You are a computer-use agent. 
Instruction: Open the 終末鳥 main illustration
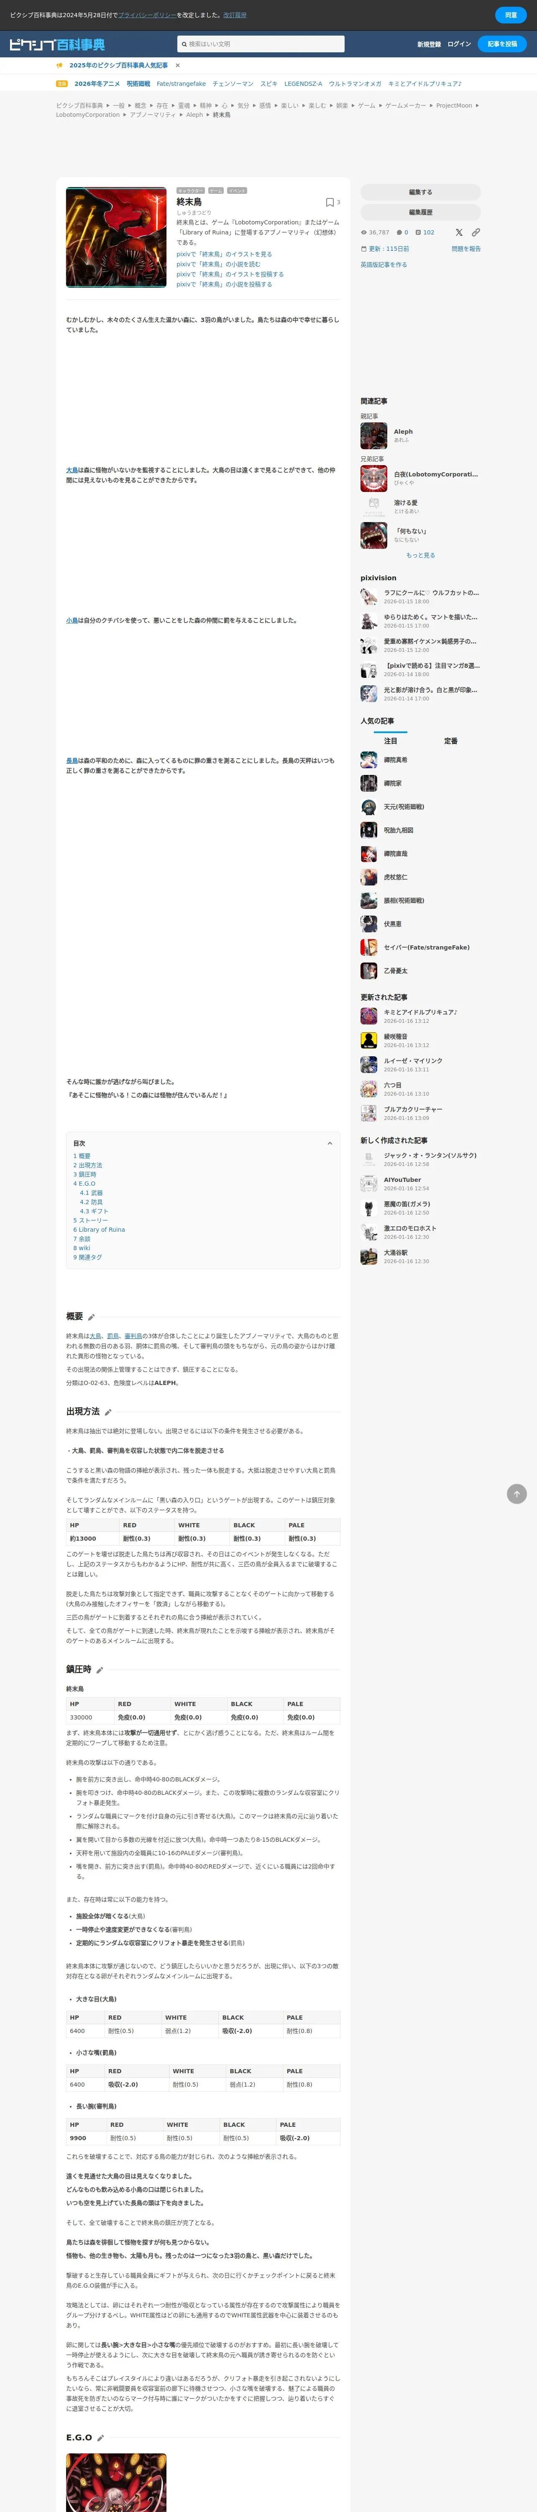116,238
